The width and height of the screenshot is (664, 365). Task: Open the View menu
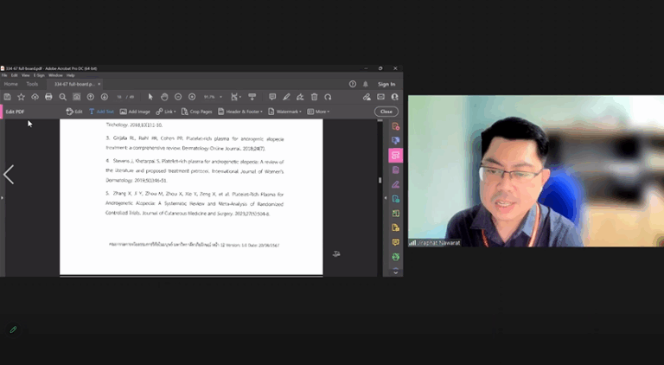pyautogui.click(x=27, y=75)
